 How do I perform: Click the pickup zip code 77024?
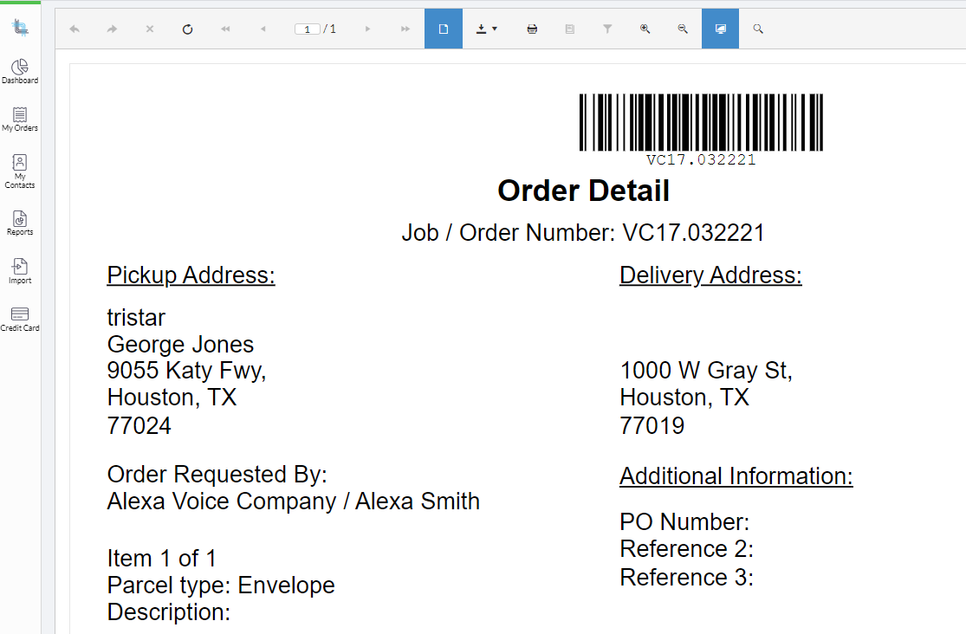139,426
